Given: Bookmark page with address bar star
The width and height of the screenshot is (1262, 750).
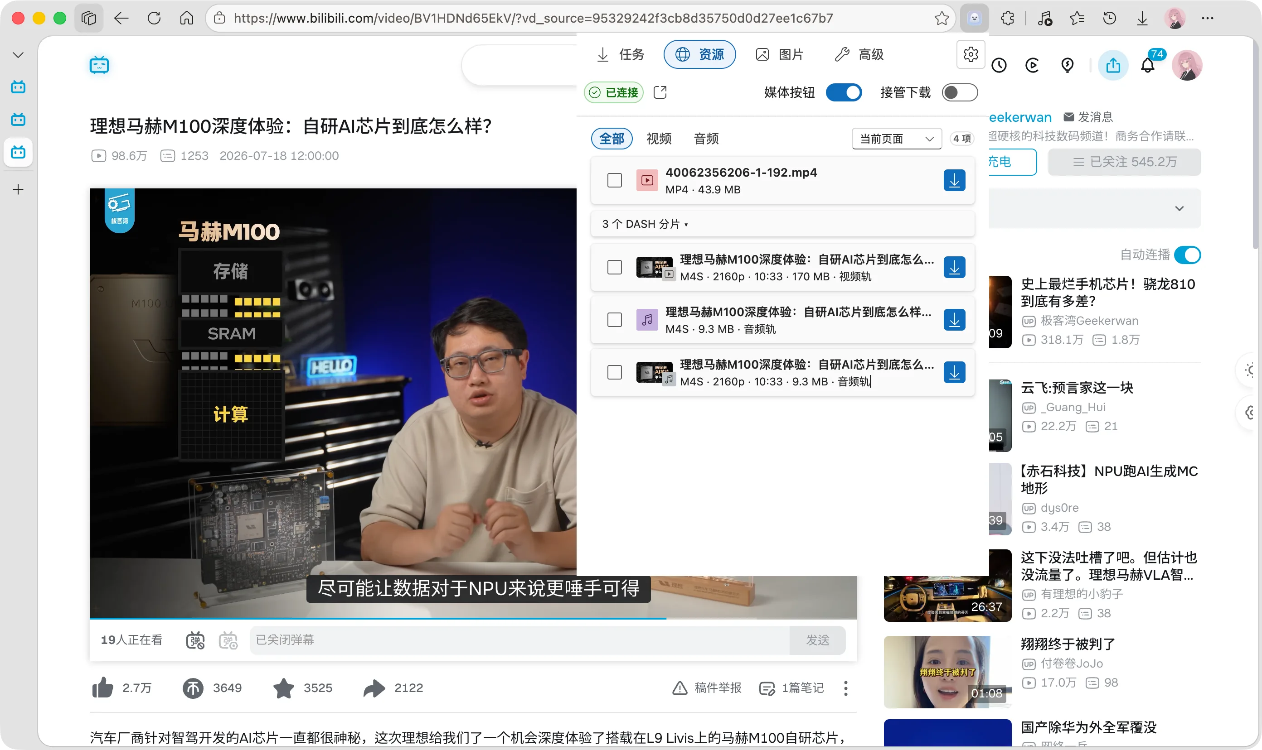Looking at the screenshot, I should pos(942,19).
